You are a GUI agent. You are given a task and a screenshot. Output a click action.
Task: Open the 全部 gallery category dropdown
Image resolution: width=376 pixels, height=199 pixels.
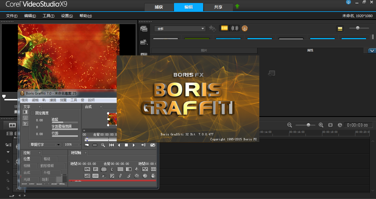[180, 29]
